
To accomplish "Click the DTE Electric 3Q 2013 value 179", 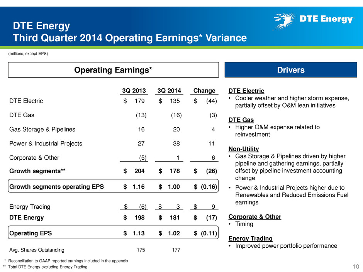I will 139,101.
